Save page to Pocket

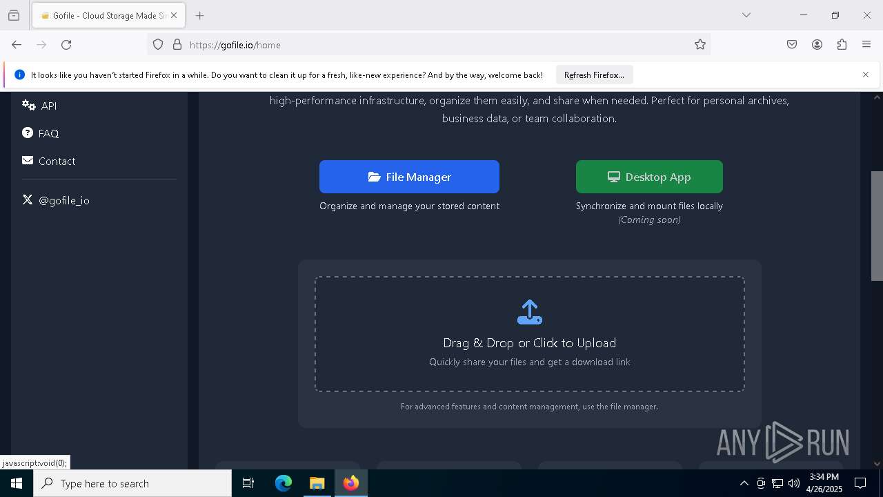(x=792, y=44)
